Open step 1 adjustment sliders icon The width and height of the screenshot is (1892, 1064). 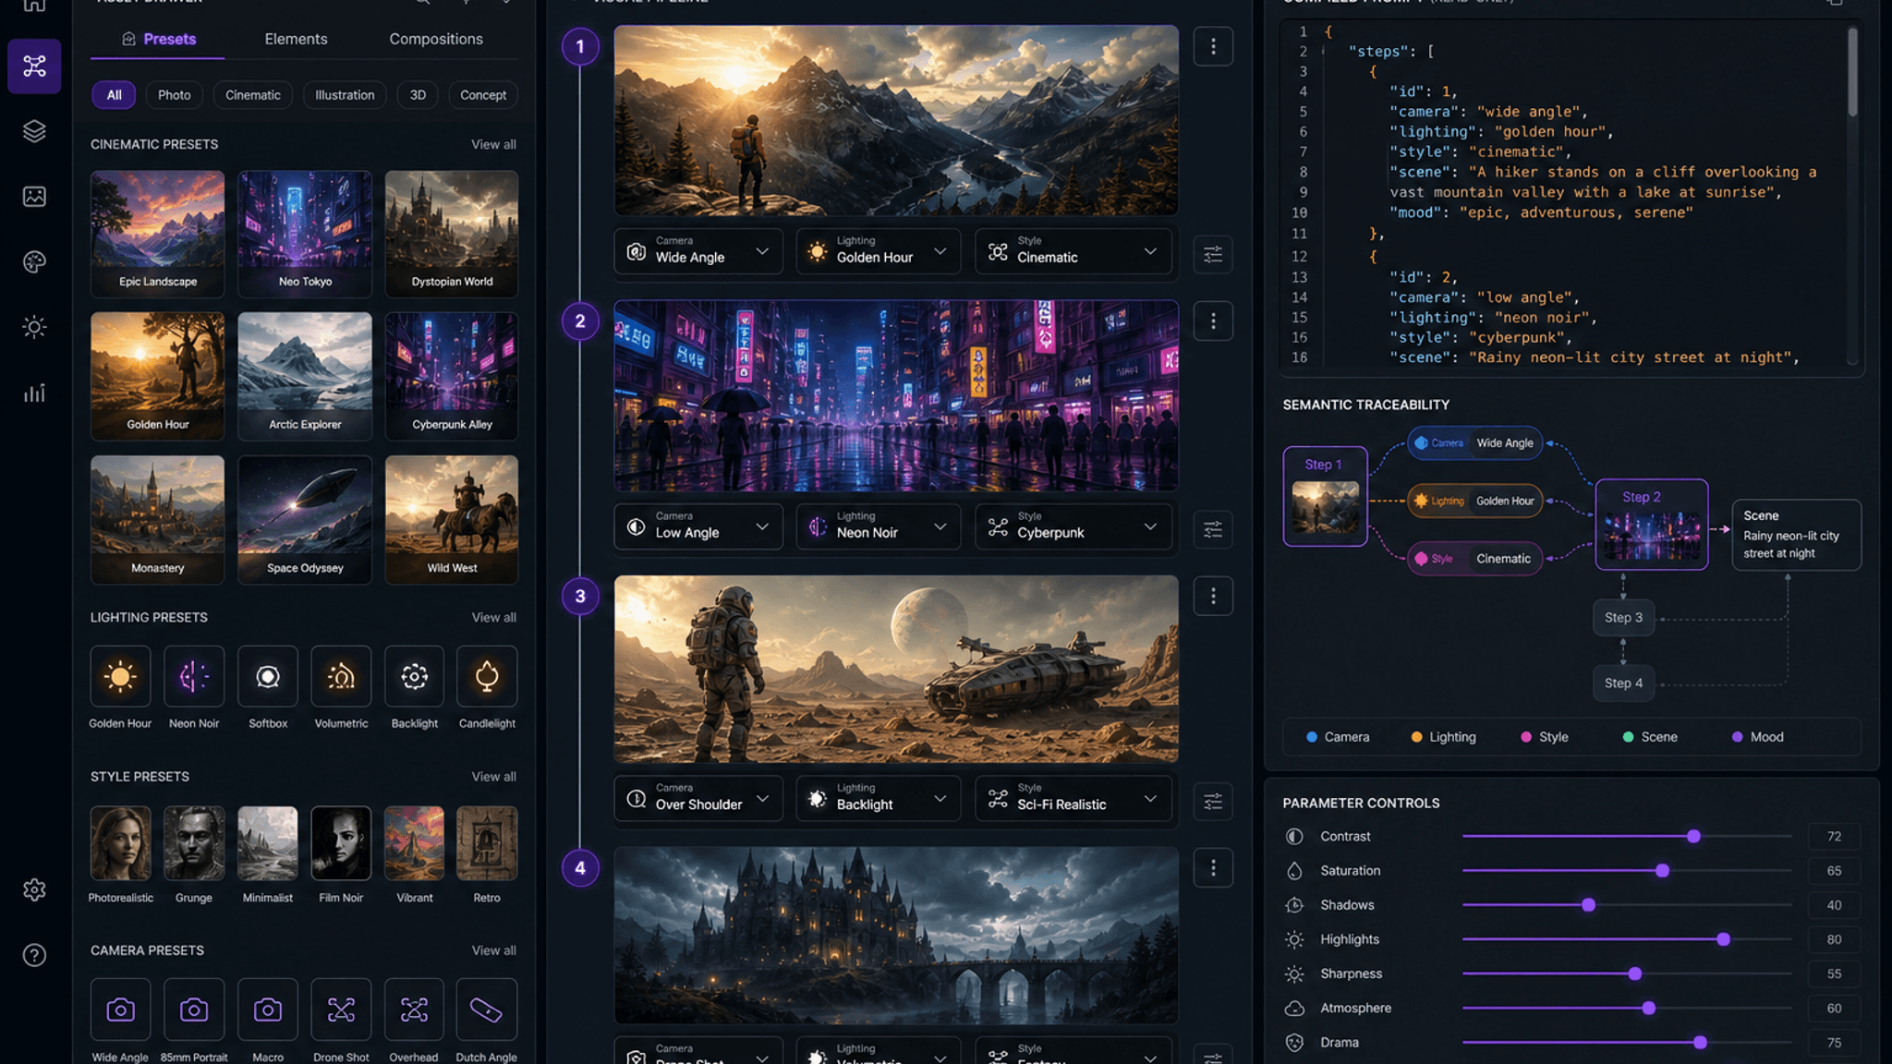(1213, 254)
